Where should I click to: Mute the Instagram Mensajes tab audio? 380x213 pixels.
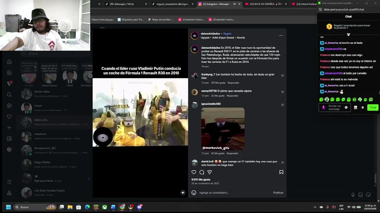(235, 4)
